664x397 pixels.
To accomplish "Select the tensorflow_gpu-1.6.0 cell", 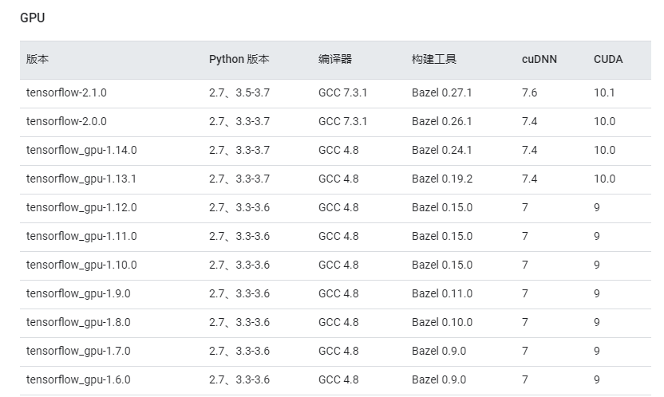I will pyautogui.click(x=78, y=380).
